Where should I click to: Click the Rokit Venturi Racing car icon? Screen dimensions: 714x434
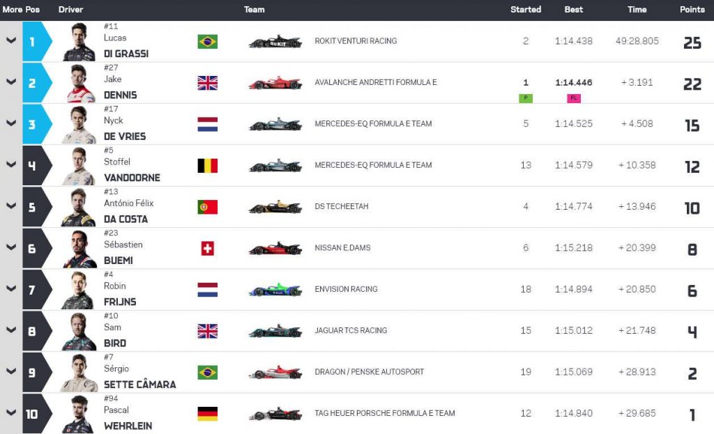275,42
